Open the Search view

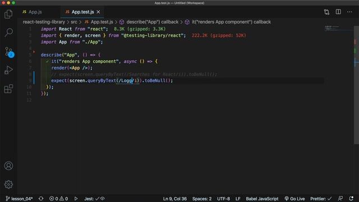tap(8, 33)
